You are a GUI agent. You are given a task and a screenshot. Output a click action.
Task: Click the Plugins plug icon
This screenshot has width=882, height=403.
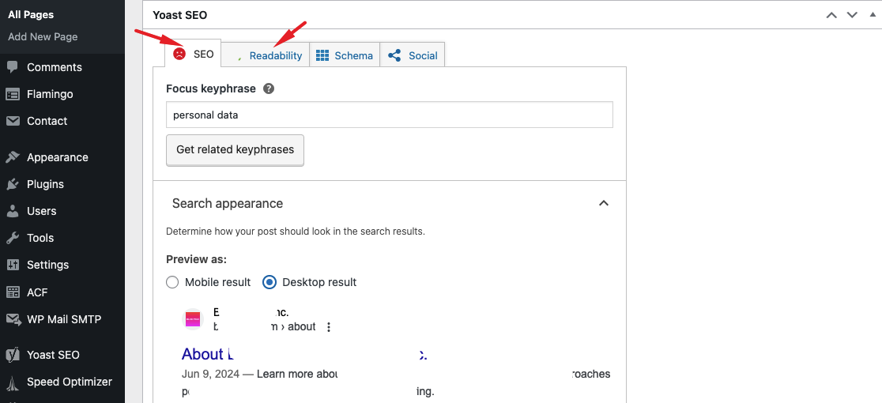coord(13,184)
